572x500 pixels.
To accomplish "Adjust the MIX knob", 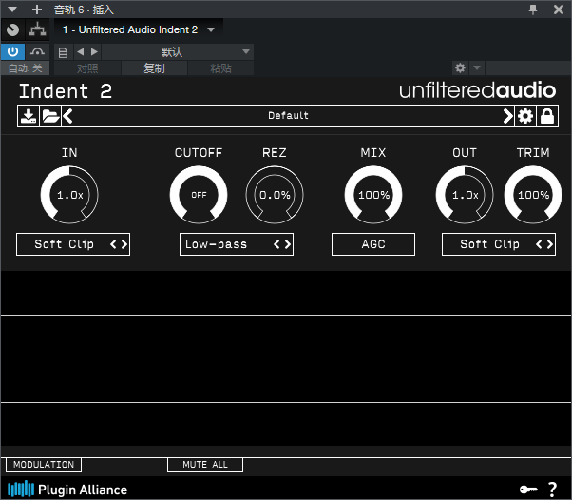I will click(373, 195).
